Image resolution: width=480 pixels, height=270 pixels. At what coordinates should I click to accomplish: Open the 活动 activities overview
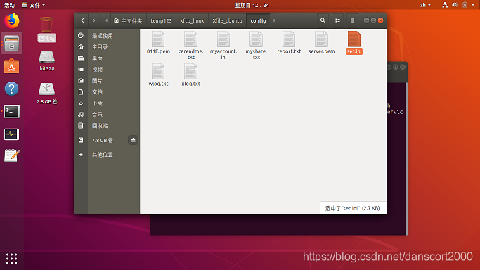point(9,5)
